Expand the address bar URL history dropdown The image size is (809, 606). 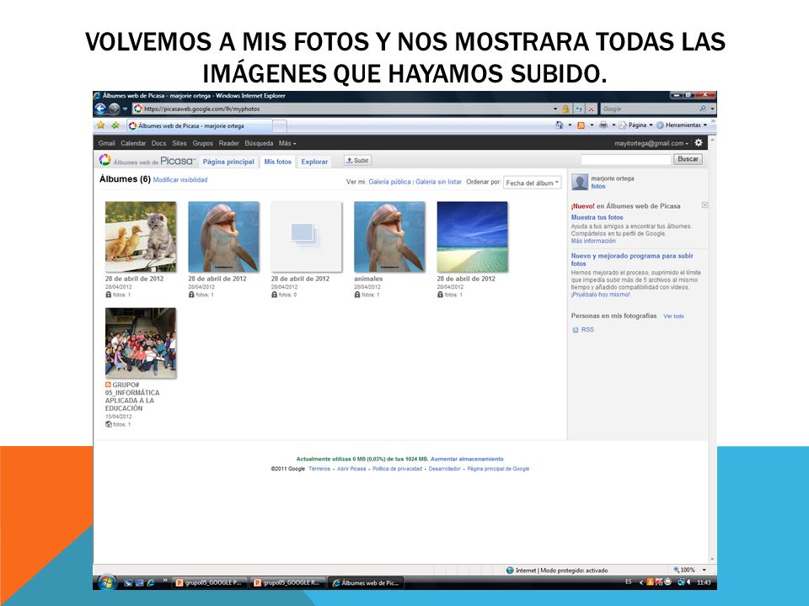pos(555,109)
